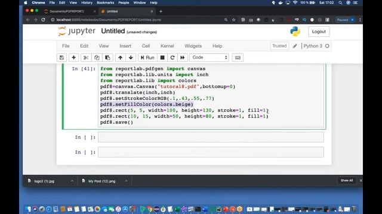
Task: Reload the page
Action: coord(43,20)
